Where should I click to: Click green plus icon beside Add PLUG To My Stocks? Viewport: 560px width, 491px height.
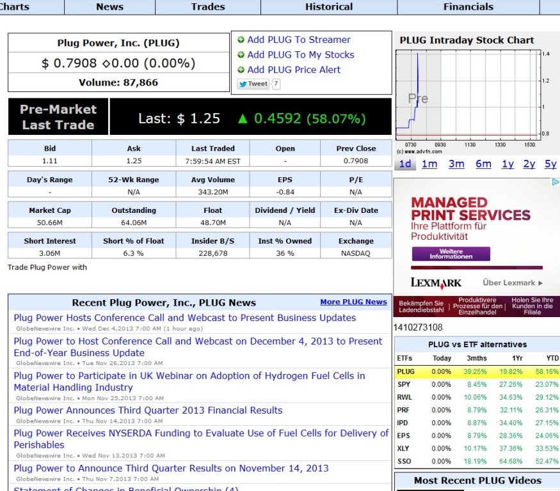[x=241, y=55]
